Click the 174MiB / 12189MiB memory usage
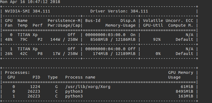This screenshot has height=103, width=212. click(114, 54)
